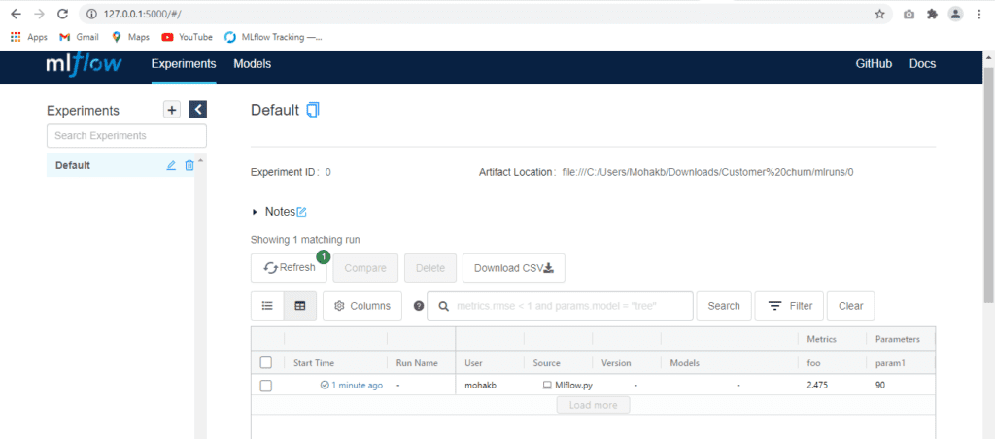995x439 pixels.
Task: Open the YouTube bookmark
Action: tap(188, 37)
